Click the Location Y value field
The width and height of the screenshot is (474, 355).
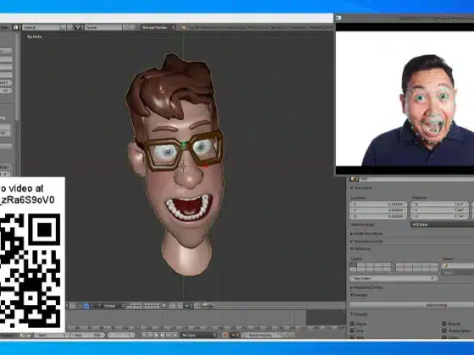pyautogui.click(x=378, y=210)
